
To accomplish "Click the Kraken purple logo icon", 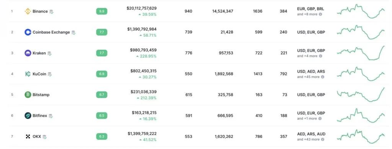I will [28, 53].
